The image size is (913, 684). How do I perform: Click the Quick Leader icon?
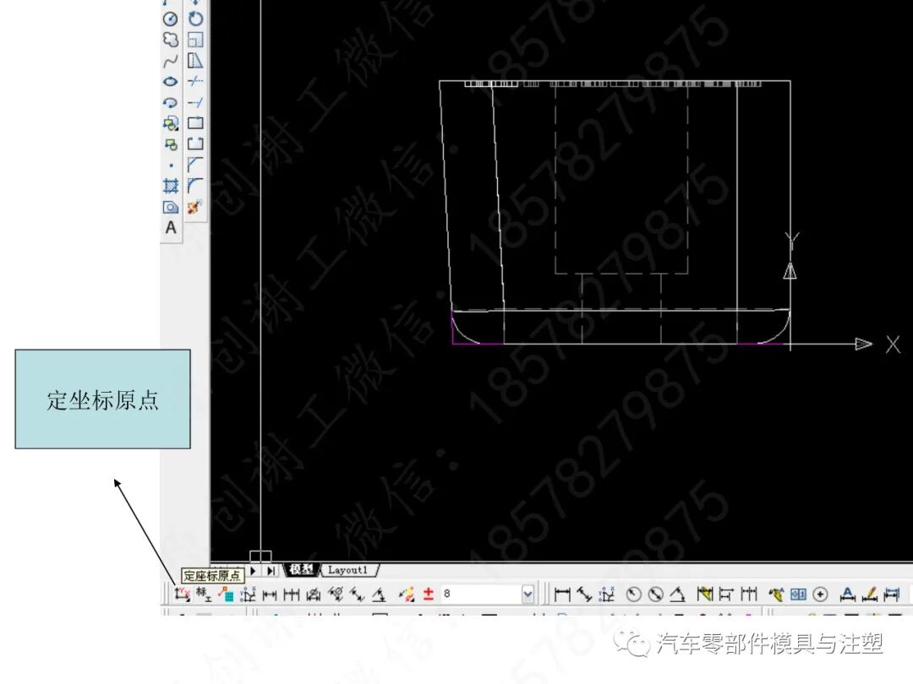coord(775,594)
